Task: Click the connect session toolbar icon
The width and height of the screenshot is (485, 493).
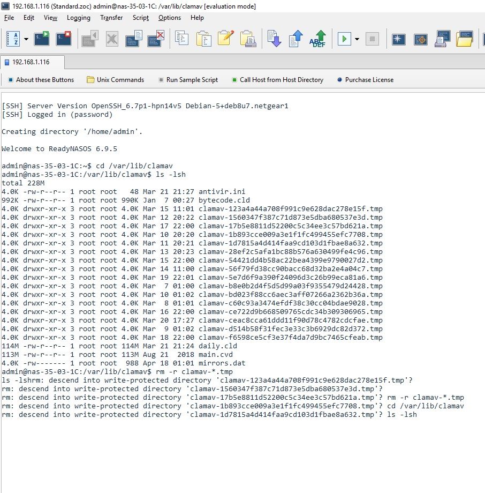Action: coord(41,39)
